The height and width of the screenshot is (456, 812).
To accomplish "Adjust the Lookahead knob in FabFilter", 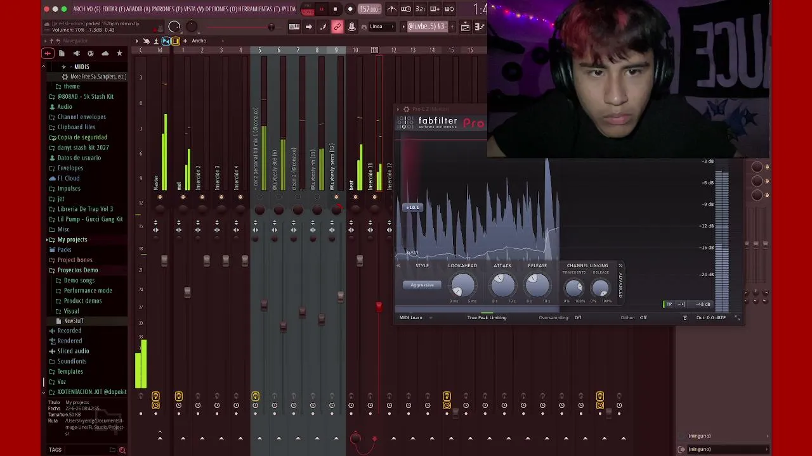I will pos(462,286).
